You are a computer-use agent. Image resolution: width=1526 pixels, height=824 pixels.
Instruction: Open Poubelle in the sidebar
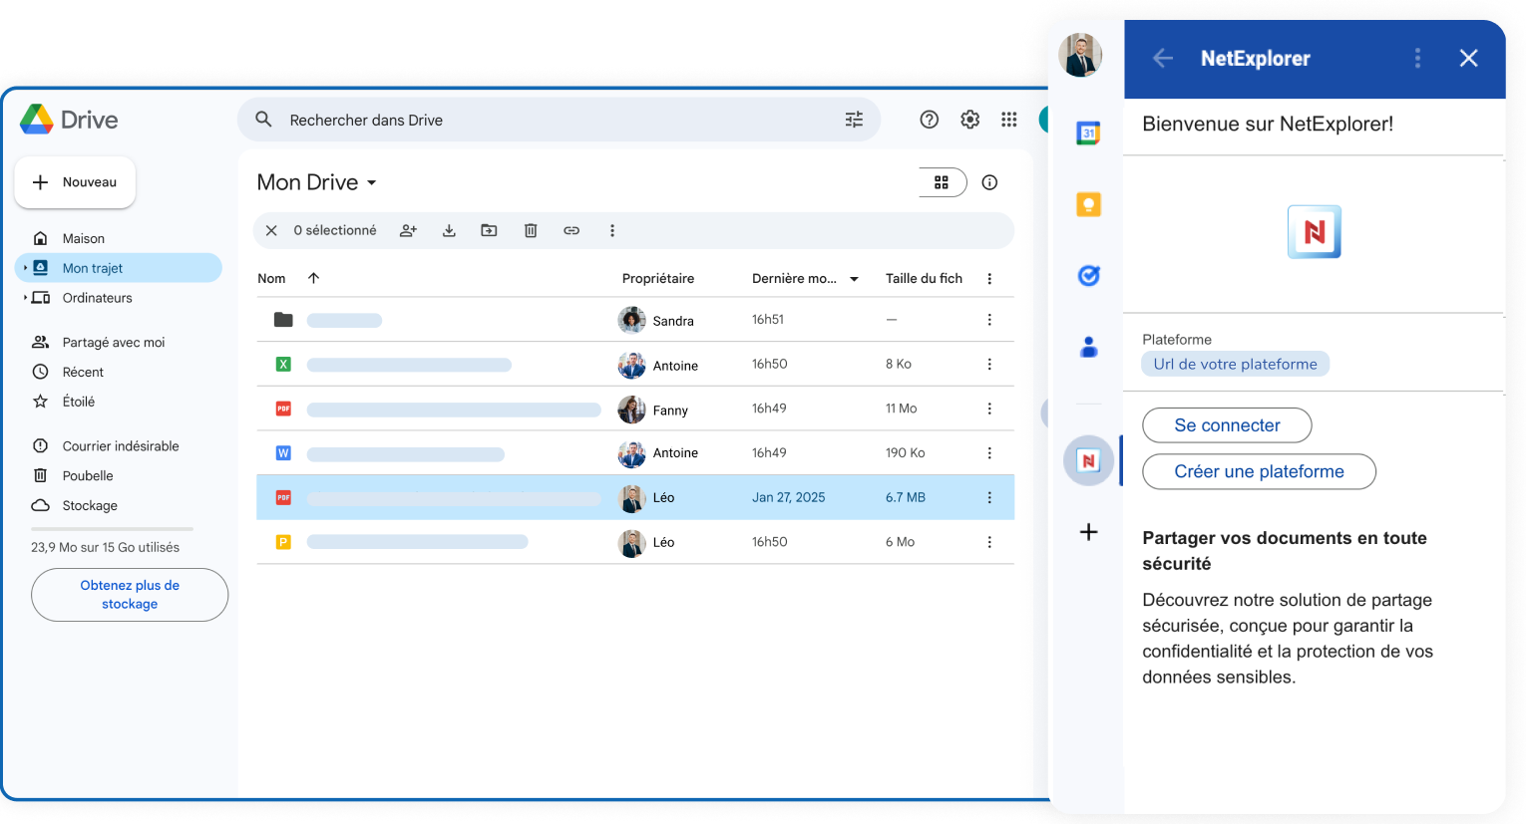click(x=88, y=476)
